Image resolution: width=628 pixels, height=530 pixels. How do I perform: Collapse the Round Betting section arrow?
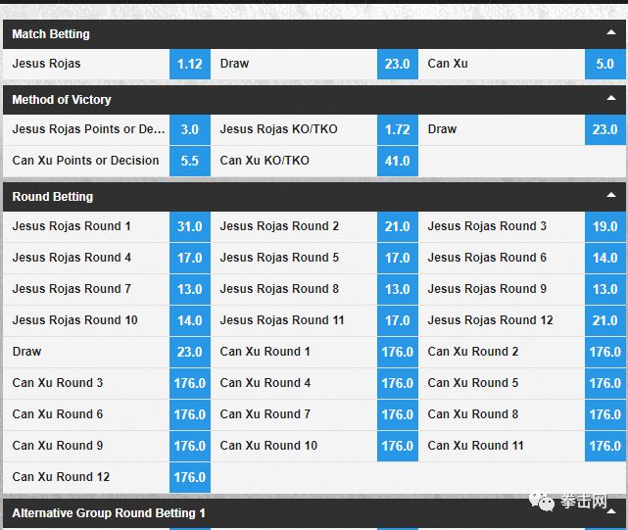pos(611,196)
